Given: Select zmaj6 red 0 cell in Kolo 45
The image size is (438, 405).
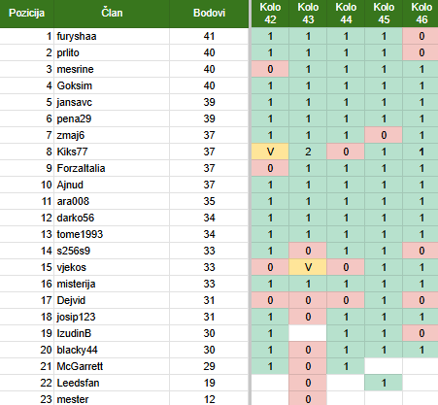Looking at the screenshot, I should tap(384, 135).
